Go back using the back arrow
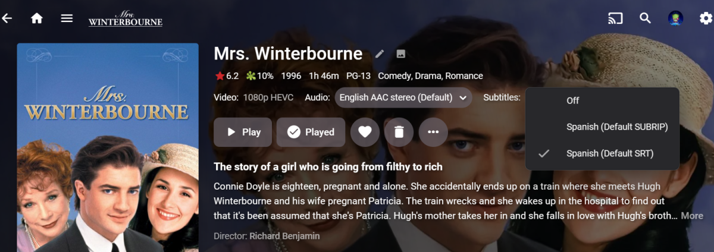 coord(7,18)
